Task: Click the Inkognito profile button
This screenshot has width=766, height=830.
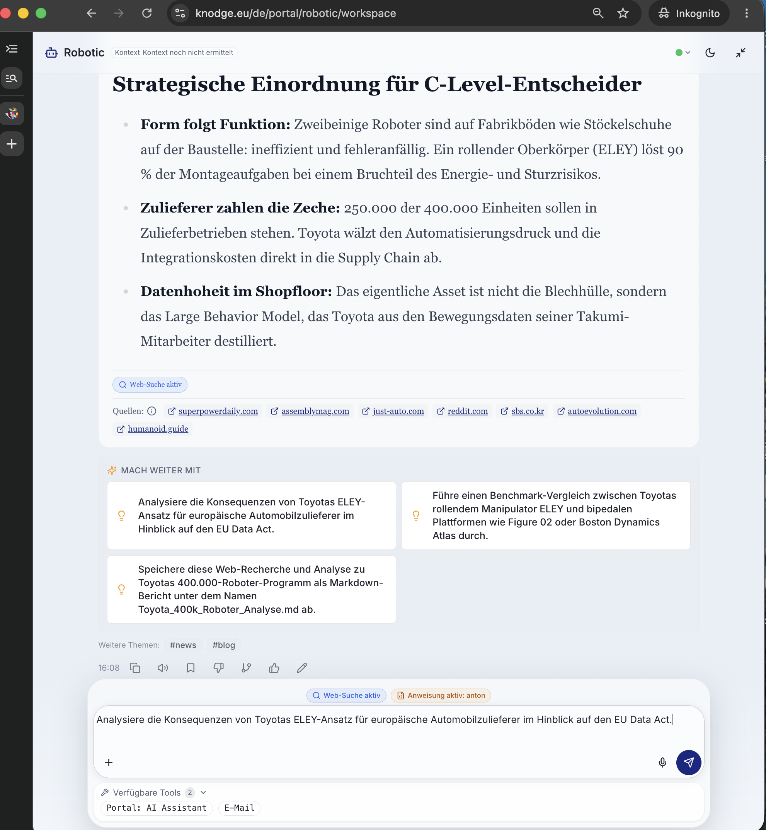Action: (689, 13)
